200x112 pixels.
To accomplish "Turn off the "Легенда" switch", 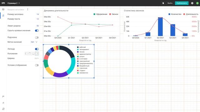I will (x=37, y=49).
